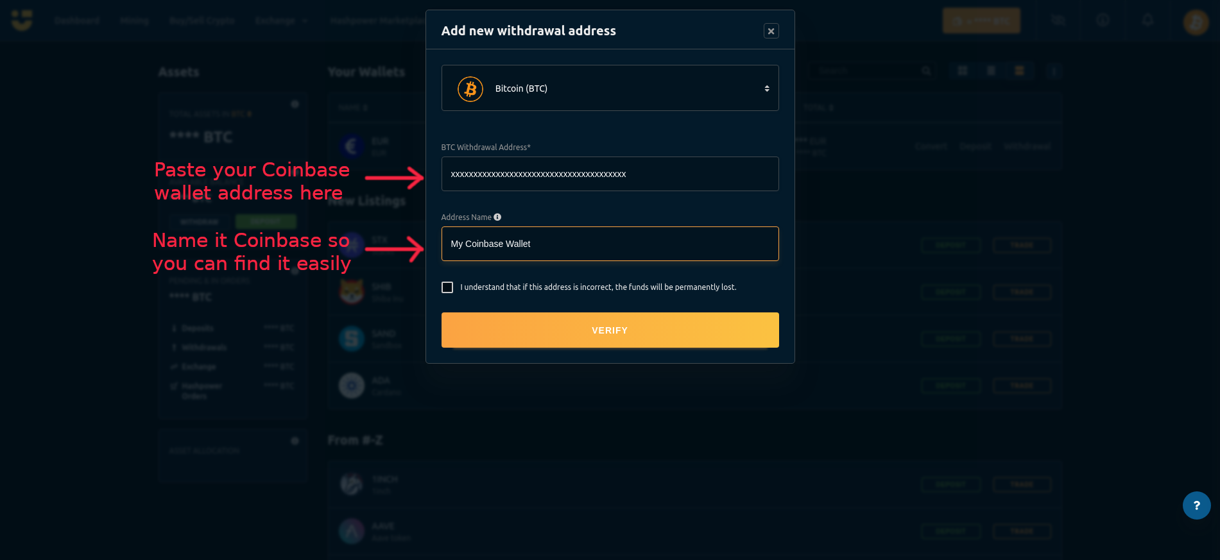1220x560 pixels.
Task: Click the magnifier icon in wallet search
Action: pyautogui.click(x=926, y=71)
